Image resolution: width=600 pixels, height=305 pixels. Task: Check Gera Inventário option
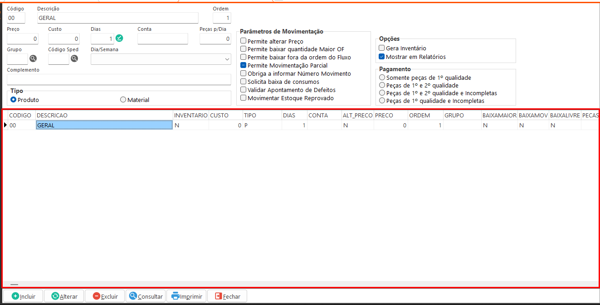(x=382, y=48)
